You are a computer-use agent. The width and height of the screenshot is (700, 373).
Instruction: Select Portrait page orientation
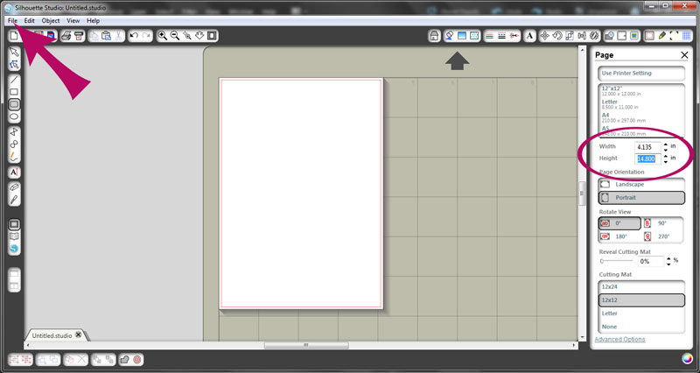tap(641, 197)
